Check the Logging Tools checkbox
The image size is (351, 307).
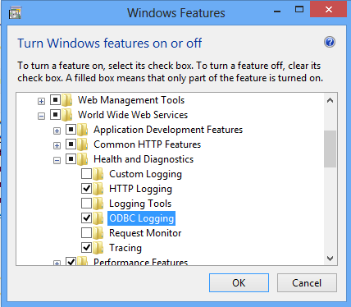click(86, 204)
